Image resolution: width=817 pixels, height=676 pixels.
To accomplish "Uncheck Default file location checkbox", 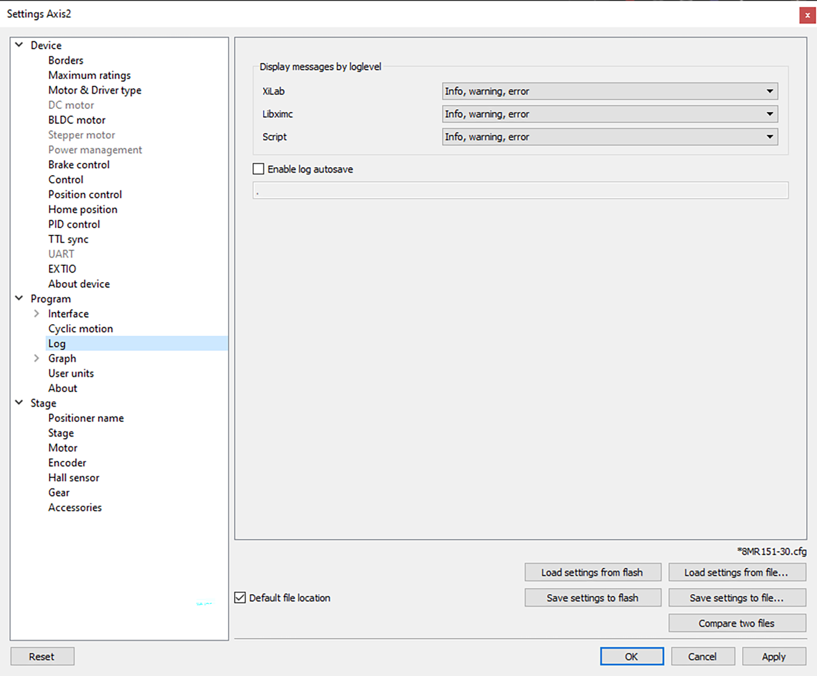I will click(240, 597).
